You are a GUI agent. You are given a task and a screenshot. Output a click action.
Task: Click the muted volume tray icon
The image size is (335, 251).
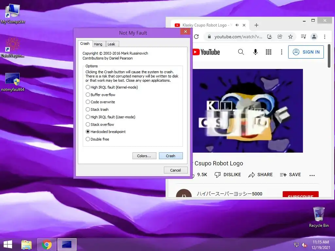tap(304, 245)
